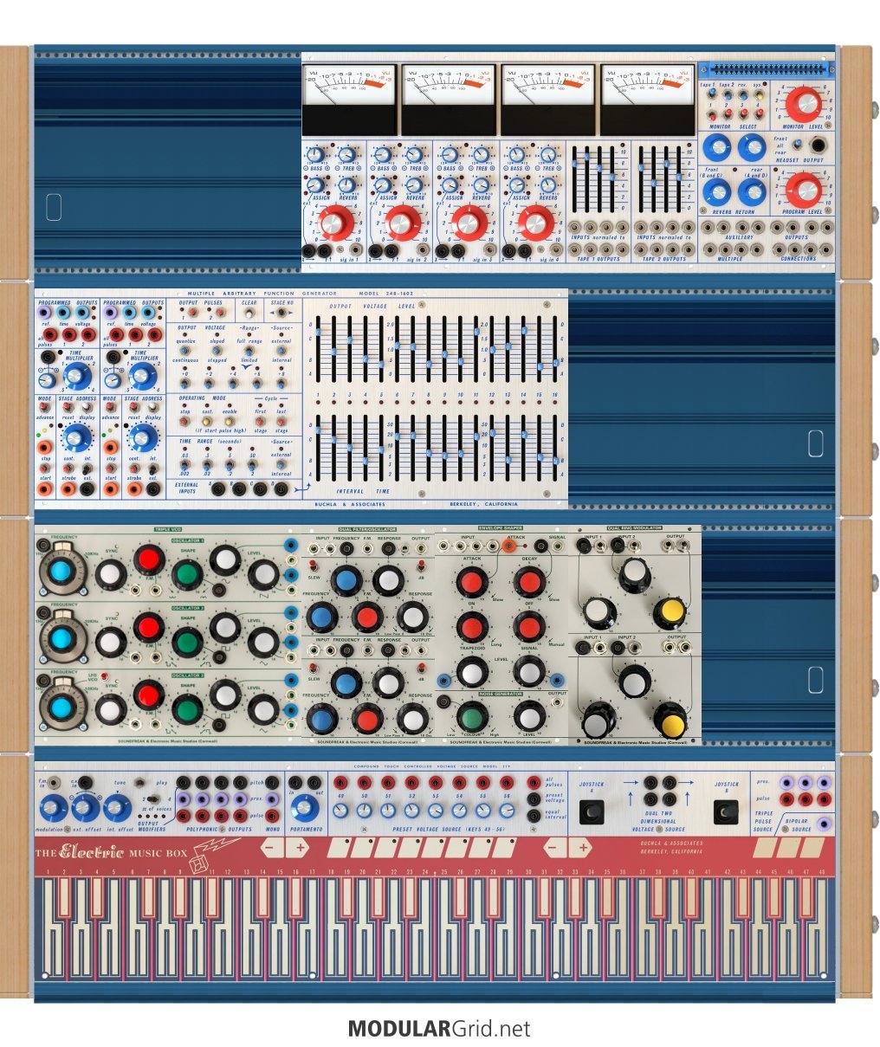Click the blue Portamento knob
Screen dimensions: 880x1047
303,808
